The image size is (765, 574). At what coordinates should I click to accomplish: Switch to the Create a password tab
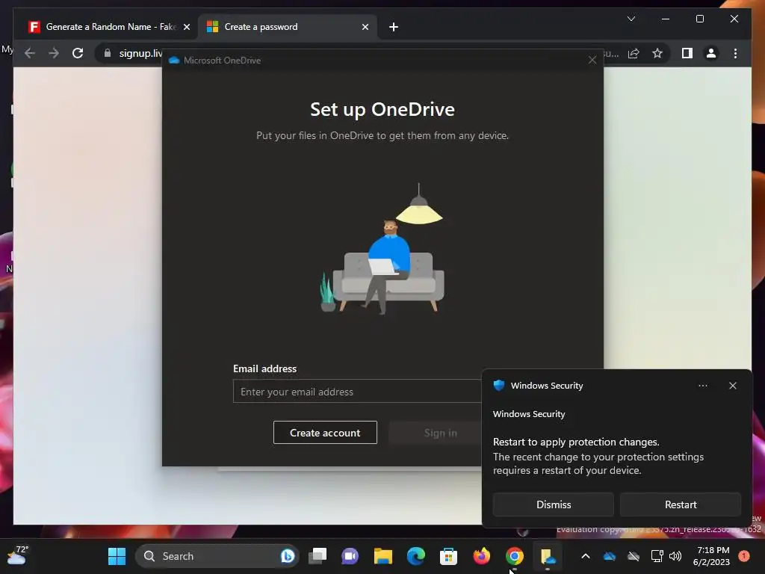click(288, 27)
